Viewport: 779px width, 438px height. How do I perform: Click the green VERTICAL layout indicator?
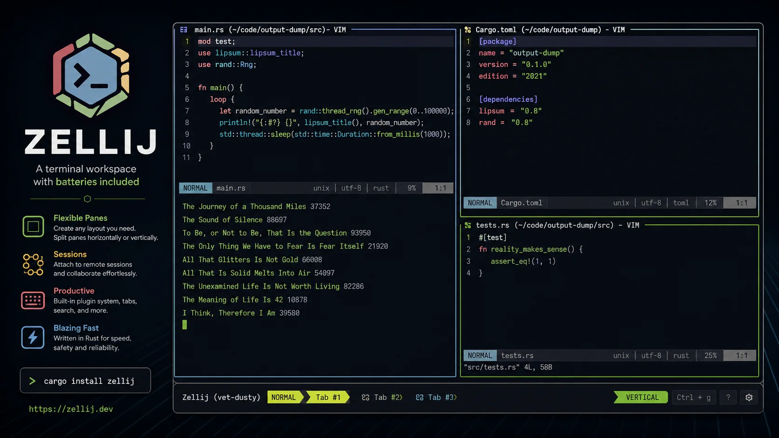coord(641,398)
